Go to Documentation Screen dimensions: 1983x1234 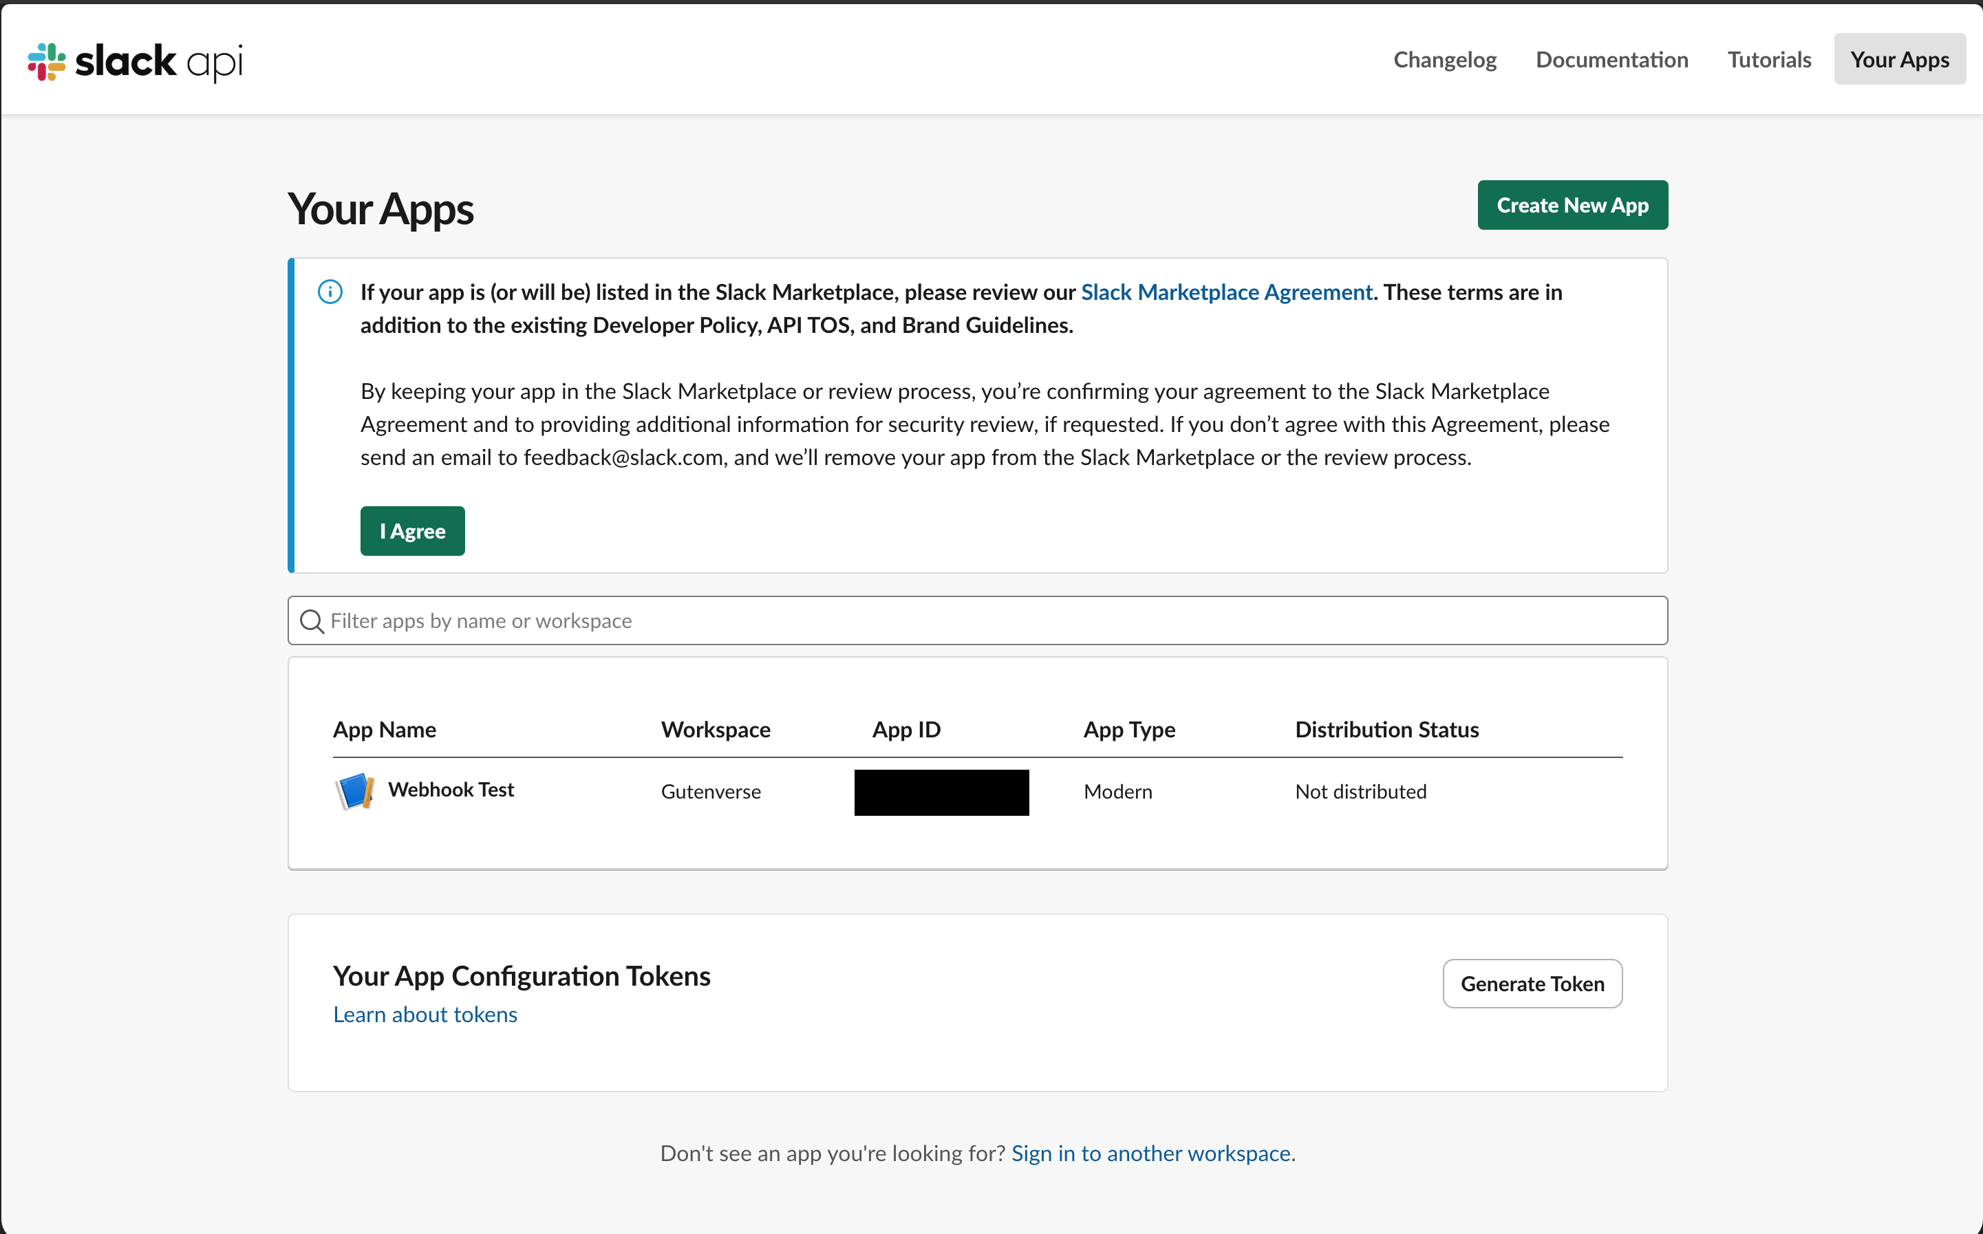click(x=1611, y=60)
